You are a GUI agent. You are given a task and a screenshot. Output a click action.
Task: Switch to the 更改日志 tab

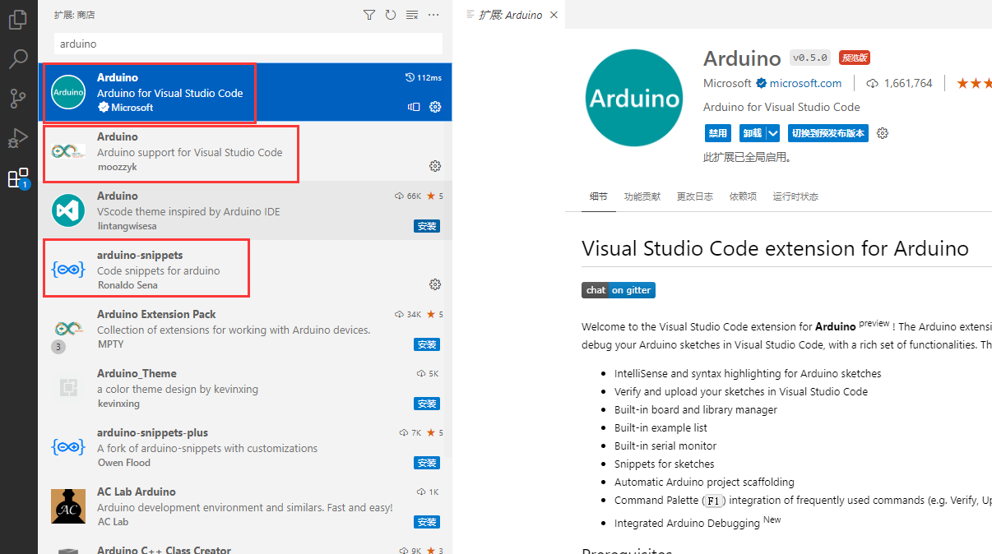coord(694,196)
